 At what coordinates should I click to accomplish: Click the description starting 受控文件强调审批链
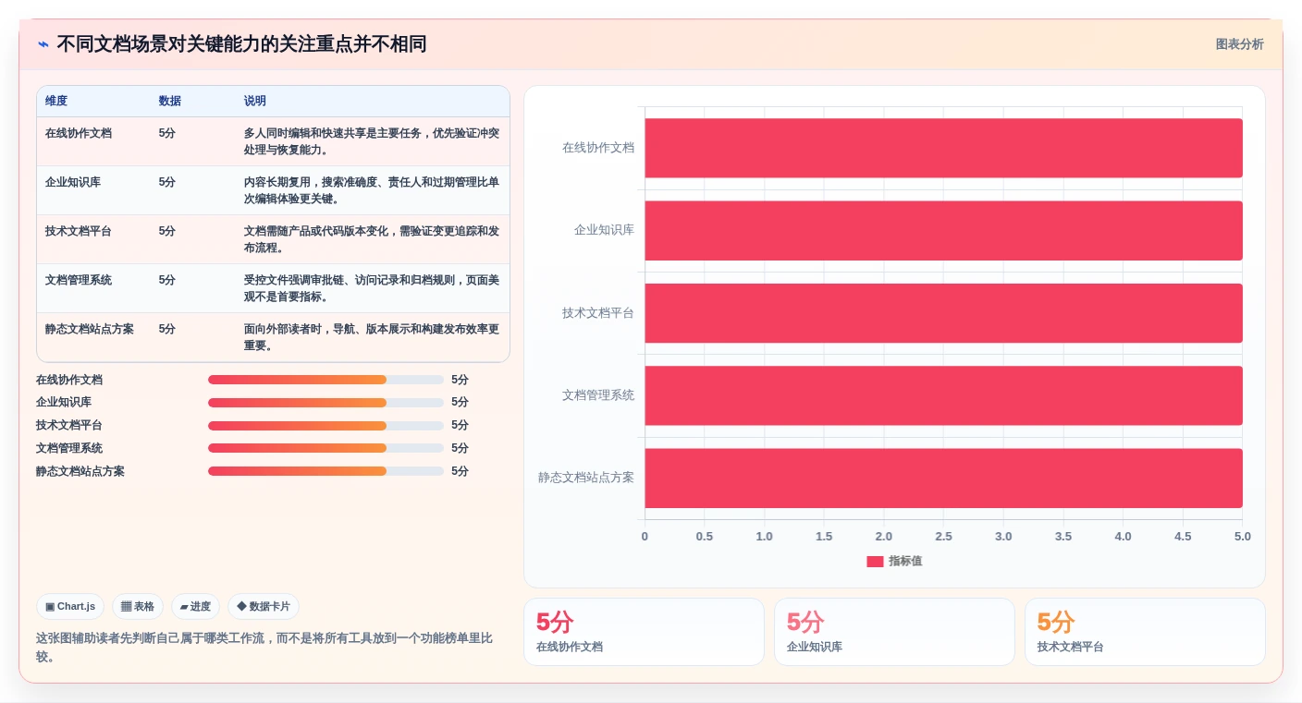[372, 288]
